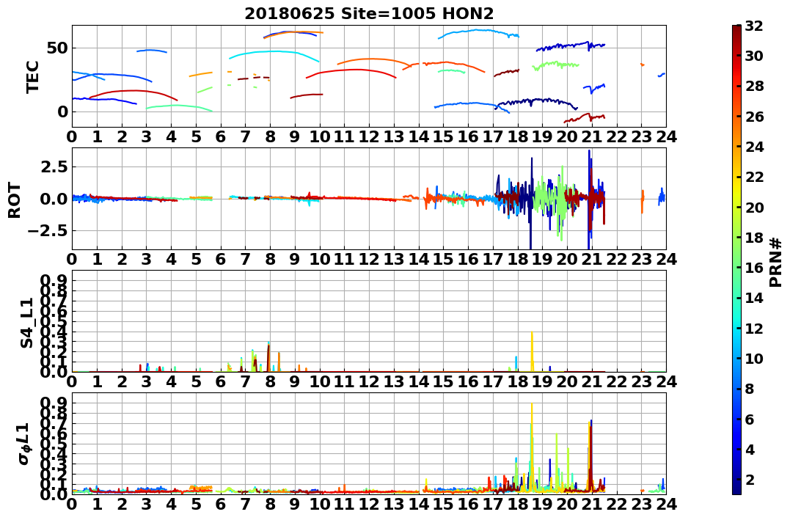Screen dimensions: 790x520
Task: Click the y-tick label 50 on the TEC panel
Action: 57,48
